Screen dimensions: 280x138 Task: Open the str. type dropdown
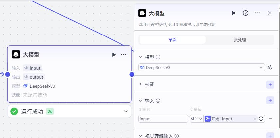click(x=197, y=119)
